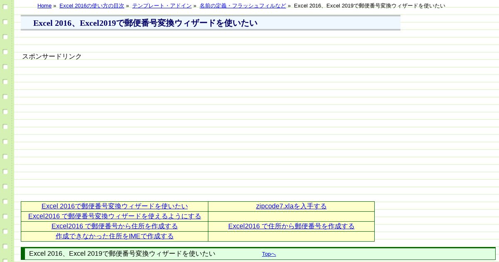Click the green section heading 'Excel 2016、Excel 2019で郵便番号変換ウィザードを使いたい'
This screenshot has width=499, height=262.
[122, 254]
